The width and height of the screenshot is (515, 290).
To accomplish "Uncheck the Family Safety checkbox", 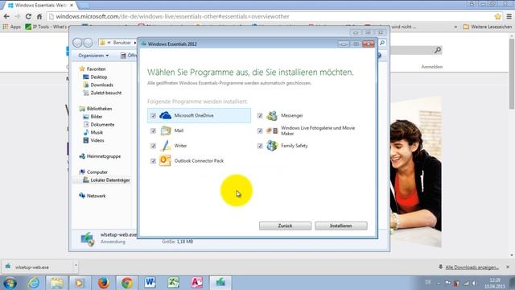I will click(x=260, y=146).
